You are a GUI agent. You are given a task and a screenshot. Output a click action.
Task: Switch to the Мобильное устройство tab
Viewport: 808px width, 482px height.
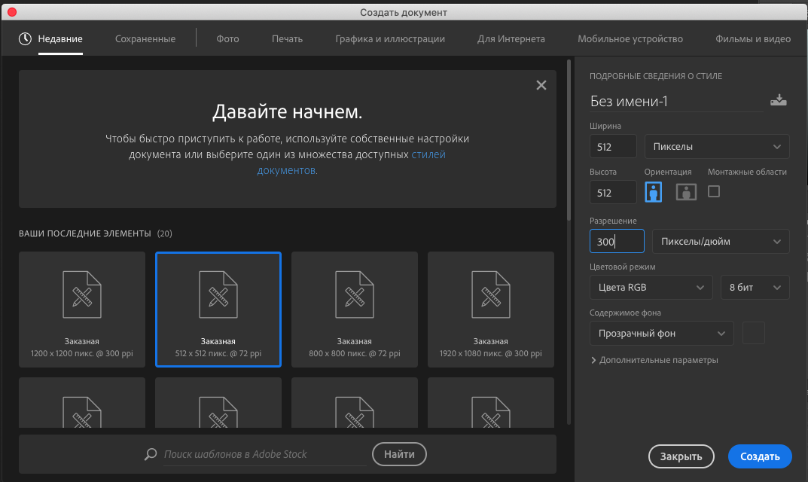click(630, 38)
